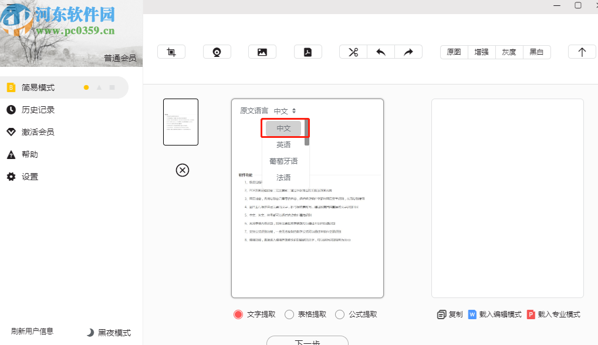Remove the page with circled X icon
Viewport: 598px width, 345px height.
pyautogui.click(x=183, y=170)
